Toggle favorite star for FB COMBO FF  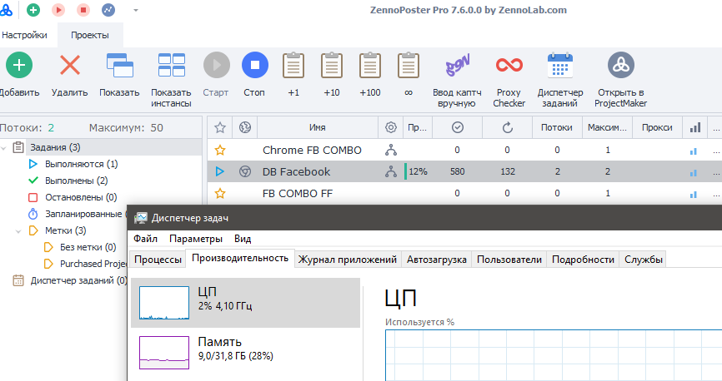(220, 194)
